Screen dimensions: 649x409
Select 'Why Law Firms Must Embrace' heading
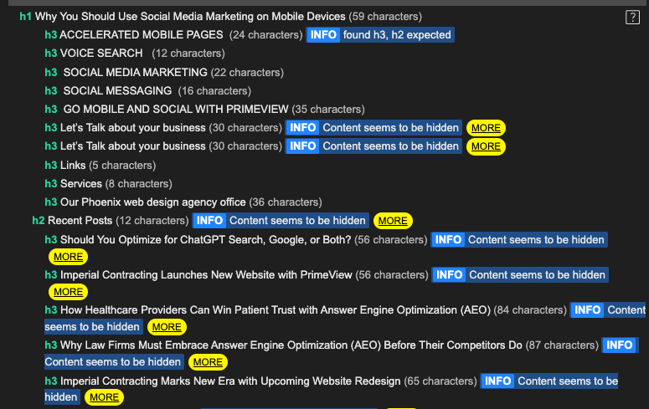[x=291, y=345]
